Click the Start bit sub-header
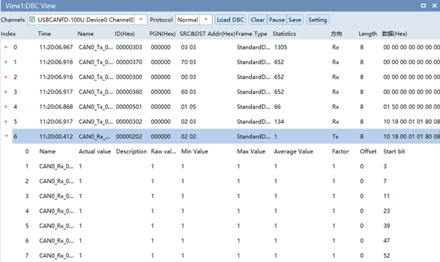This screenshot has width=440, height=262. tap(394, 151)
